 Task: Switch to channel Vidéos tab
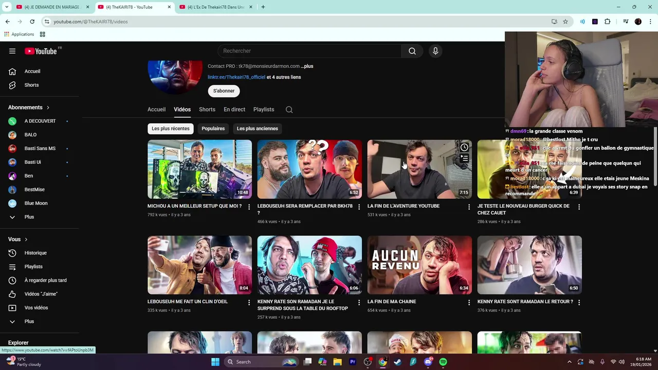tap(182, 109)
